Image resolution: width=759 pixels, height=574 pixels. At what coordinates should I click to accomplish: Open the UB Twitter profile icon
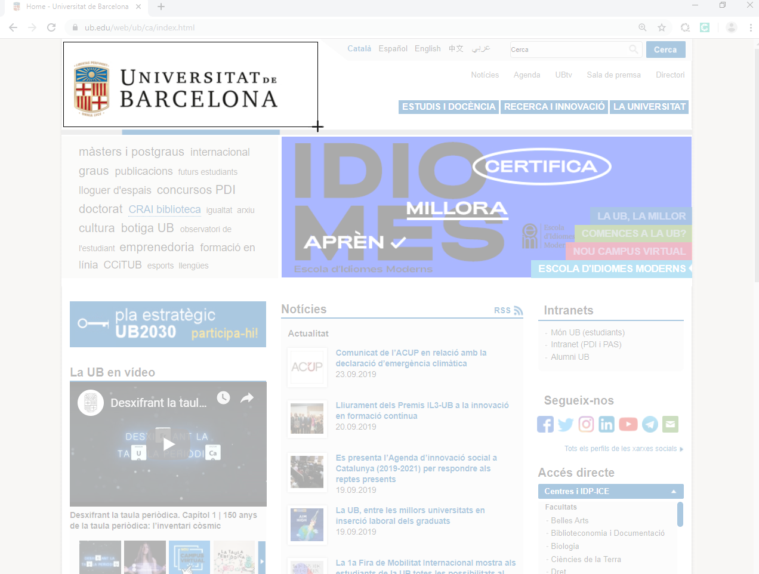[566, 424]
